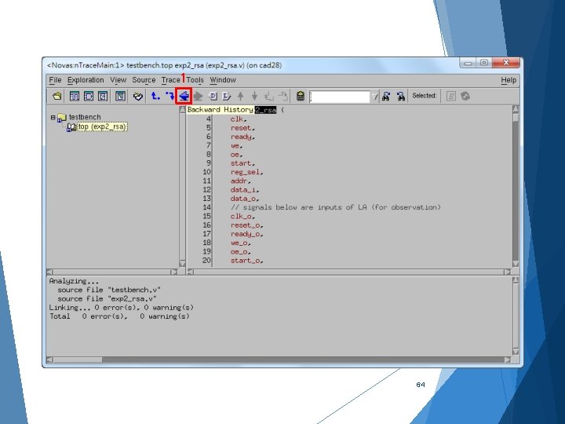Click signal 'we_o,' on line 18
This screenshot has height=424, width=565.
click(240, 243)
